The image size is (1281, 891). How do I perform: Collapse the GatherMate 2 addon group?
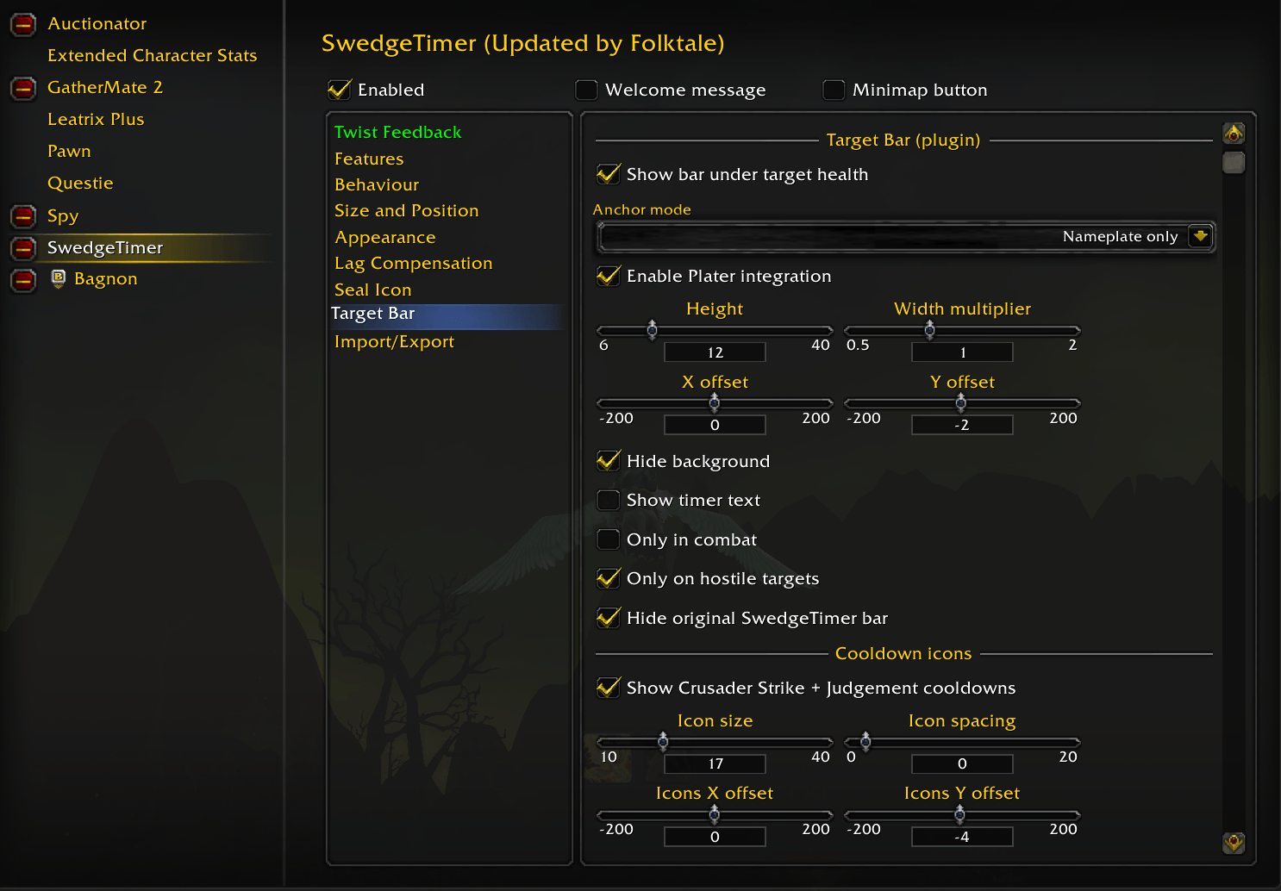23,88
